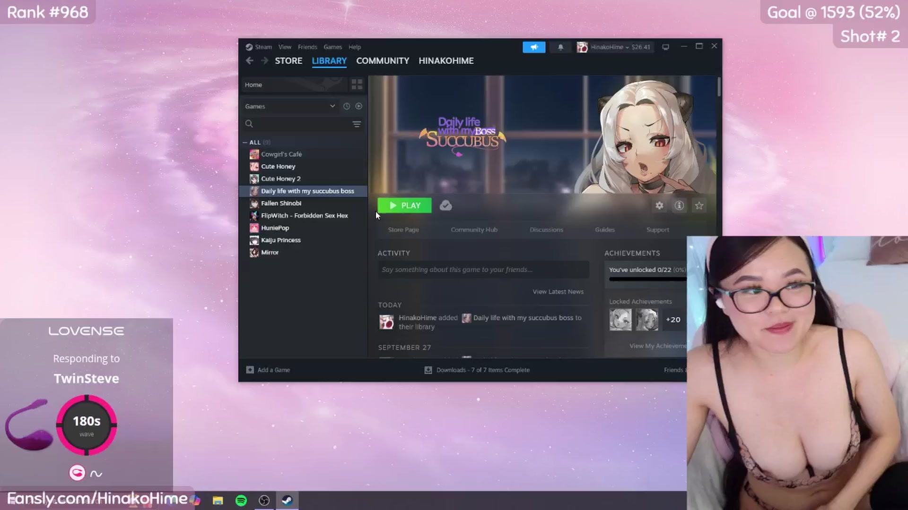
Task: Click View Latest News
Action: pyautogui.click(x=558, y=292)
